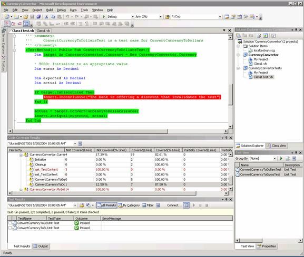This screenshot has width=304, height=257.
Task: Open the Properties Window toolbar icon
Action: pyautogui.click(x=233, y=17)
